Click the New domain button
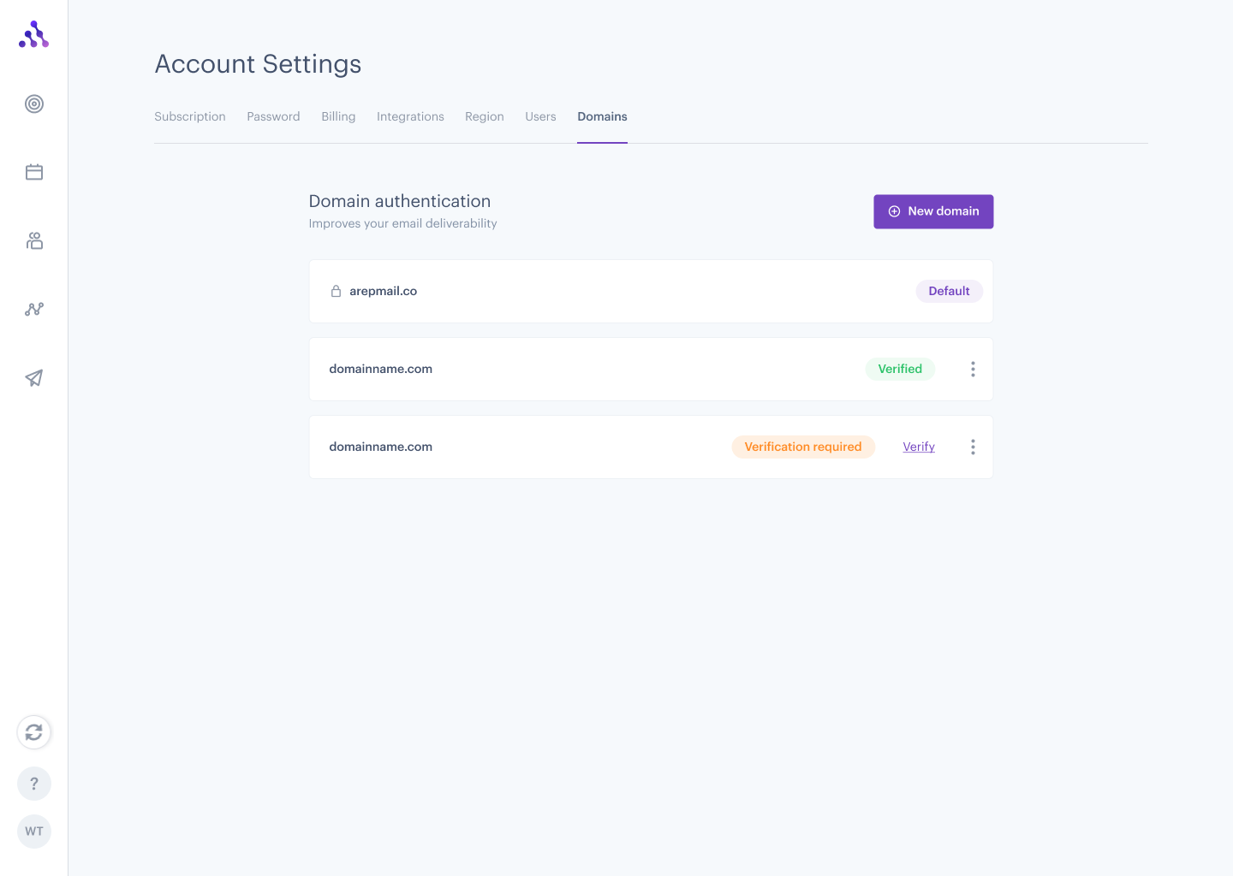 point(933,211)
